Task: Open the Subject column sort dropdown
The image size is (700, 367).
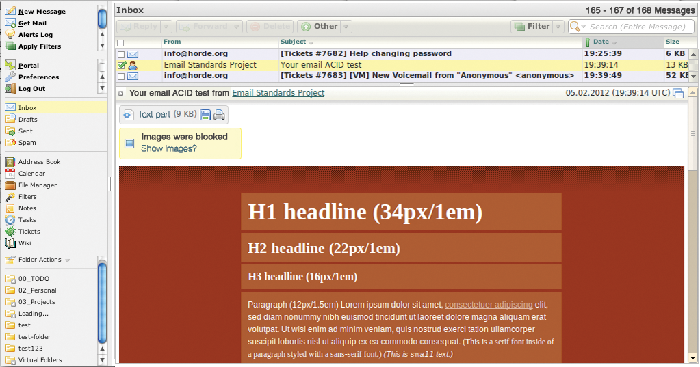Action: [x=311, y=43]
